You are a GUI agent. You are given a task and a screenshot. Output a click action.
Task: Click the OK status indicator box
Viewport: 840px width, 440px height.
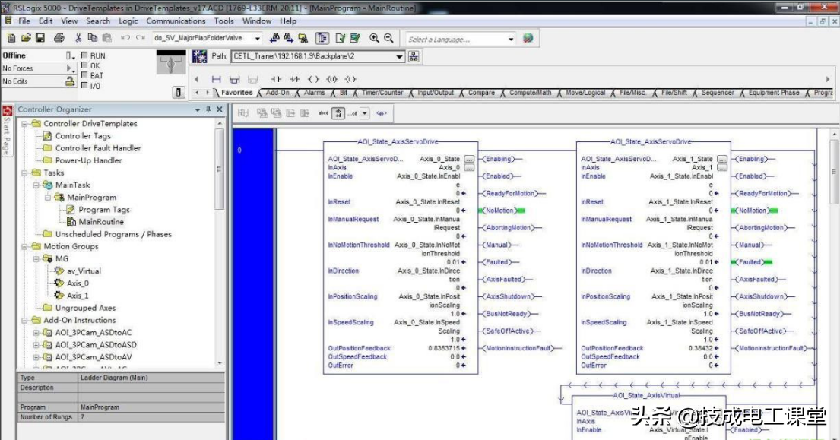click(84, 65)
